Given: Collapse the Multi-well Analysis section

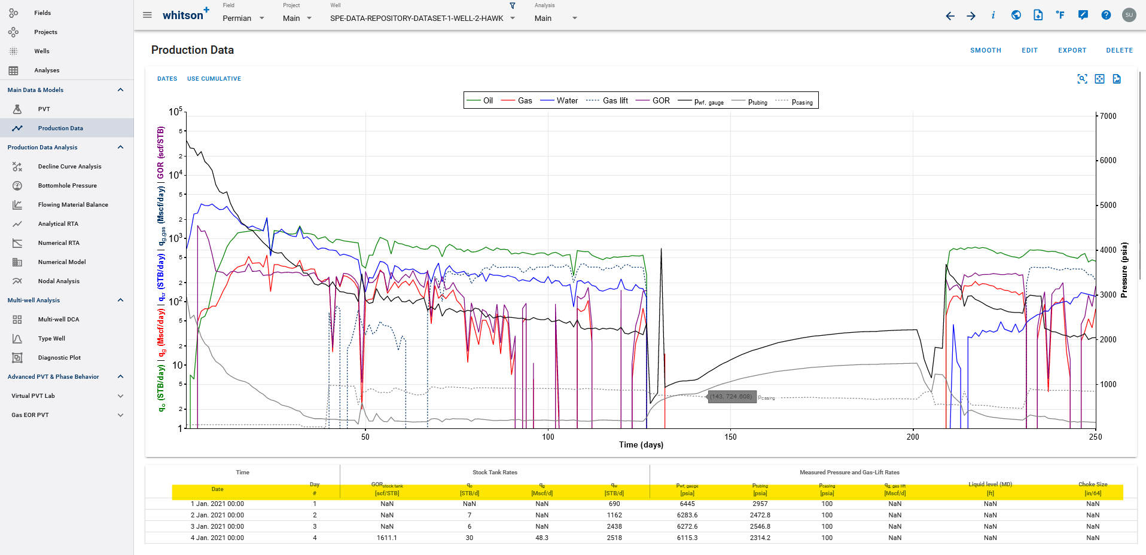Looking at the screenshot, I should pos(120,301).
